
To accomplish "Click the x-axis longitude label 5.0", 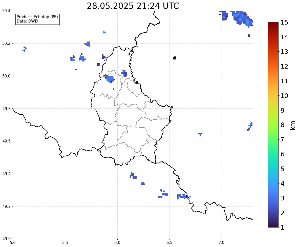I will pyautogui.click(x=13, y=243).
